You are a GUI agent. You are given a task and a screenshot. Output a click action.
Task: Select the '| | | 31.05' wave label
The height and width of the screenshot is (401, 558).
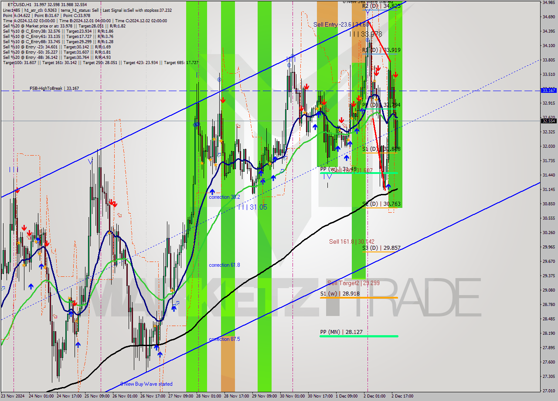click(x=252, y=207)
